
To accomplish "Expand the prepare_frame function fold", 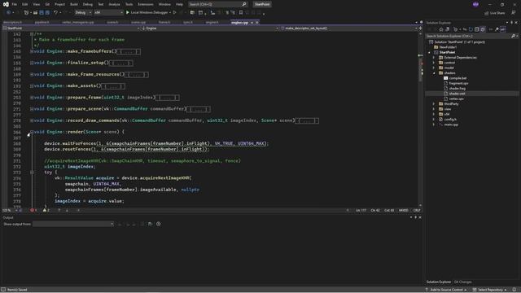I will 32,98.
